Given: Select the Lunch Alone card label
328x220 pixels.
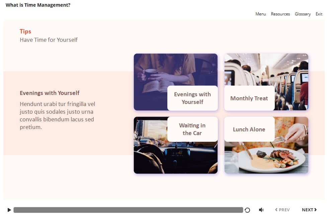Looking at the screenshot, I should coord(249,129).
